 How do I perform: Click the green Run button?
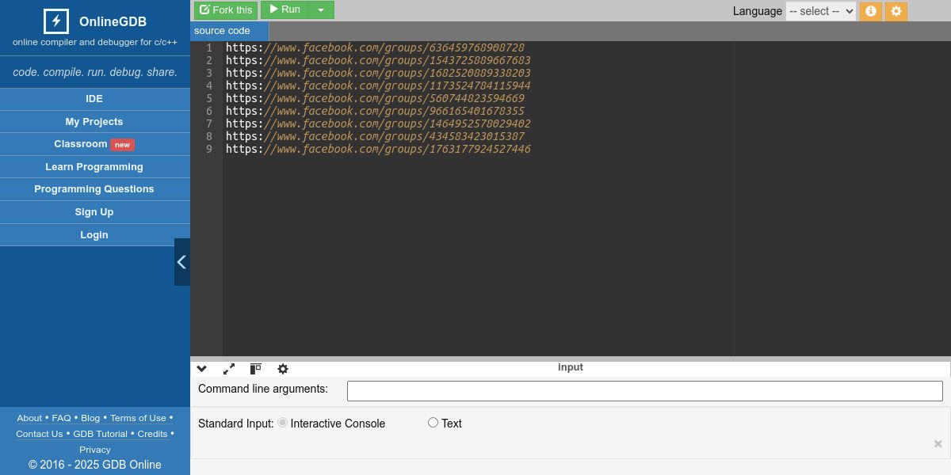click(285, 9)
